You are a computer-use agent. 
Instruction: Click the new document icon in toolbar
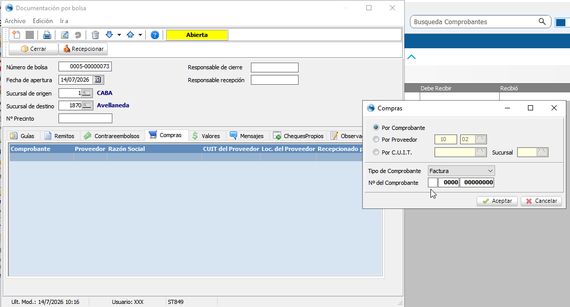tap(16, 35)
